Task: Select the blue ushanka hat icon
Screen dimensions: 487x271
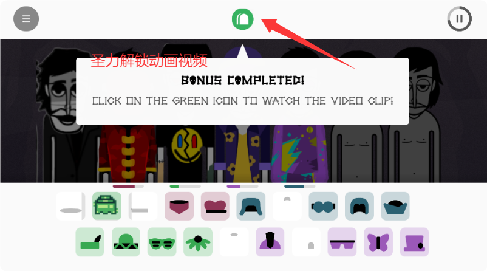Action: (251, 206)
